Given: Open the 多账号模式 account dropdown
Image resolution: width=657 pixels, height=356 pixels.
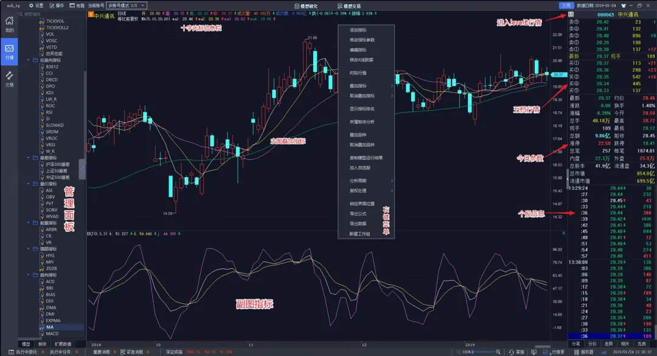Looking at the screenshot, I should pos(127,5).
